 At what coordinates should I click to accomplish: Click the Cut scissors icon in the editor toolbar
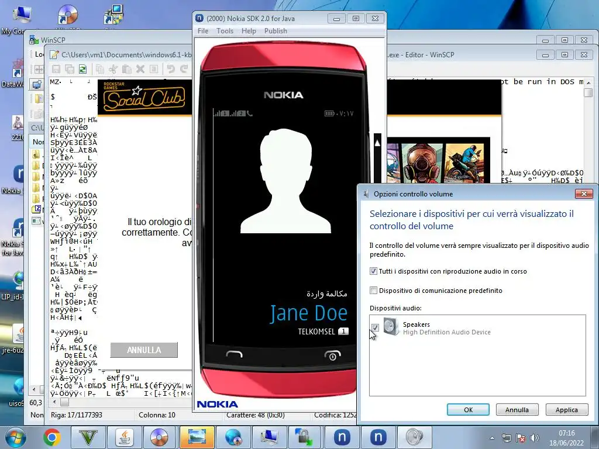113,69
